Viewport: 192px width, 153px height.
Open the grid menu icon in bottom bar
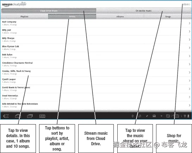(42, 116)
